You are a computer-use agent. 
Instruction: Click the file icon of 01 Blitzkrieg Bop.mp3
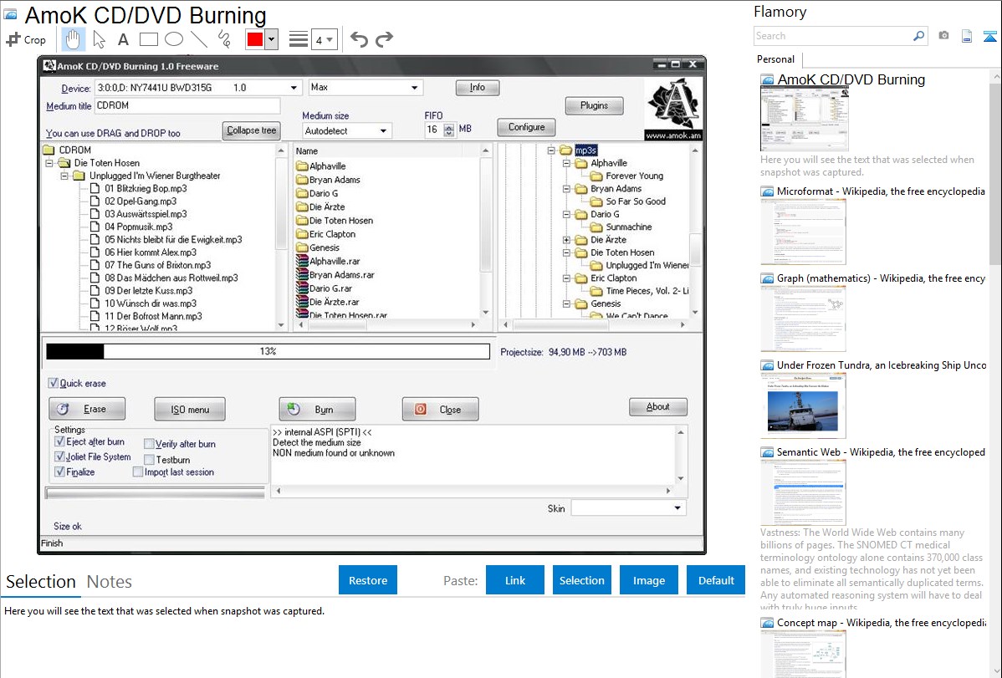click(x=95, y=188)
